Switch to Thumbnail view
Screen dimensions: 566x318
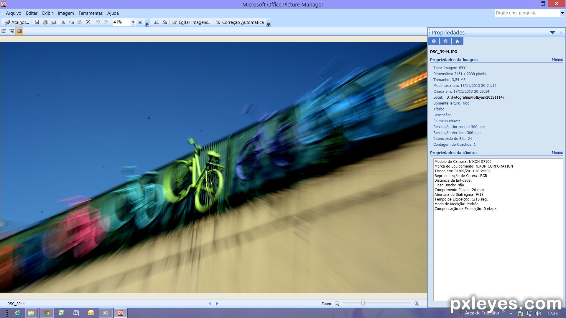point(4,31)
